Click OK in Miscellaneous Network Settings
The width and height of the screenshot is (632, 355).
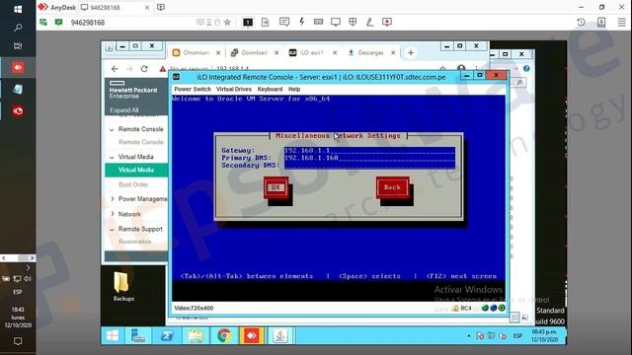click(x=276, y=187)
